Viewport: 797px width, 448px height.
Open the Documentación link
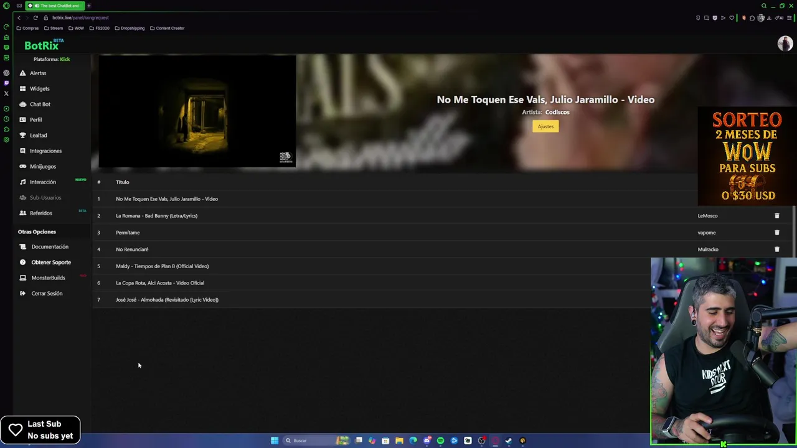[50, 247]
